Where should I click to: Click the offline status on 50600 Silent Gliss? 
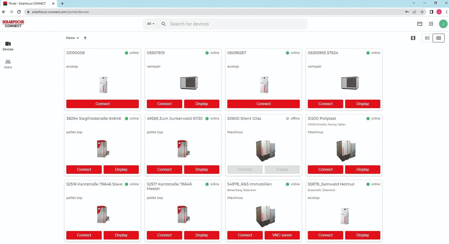click(293, 119)
